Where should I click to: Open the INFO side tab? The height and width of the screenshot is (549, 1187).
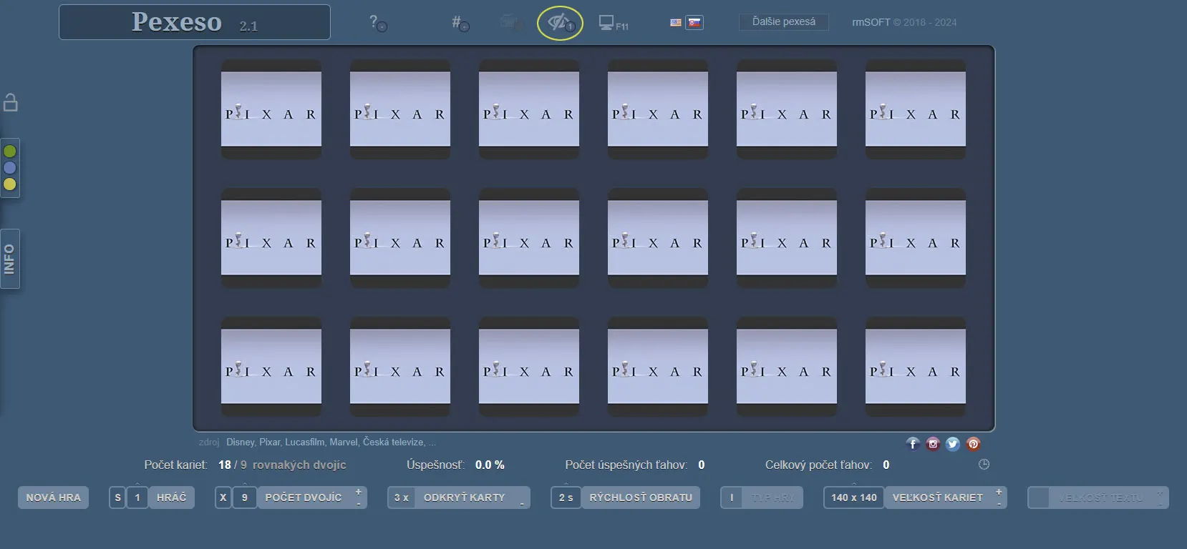pos(10,259)
